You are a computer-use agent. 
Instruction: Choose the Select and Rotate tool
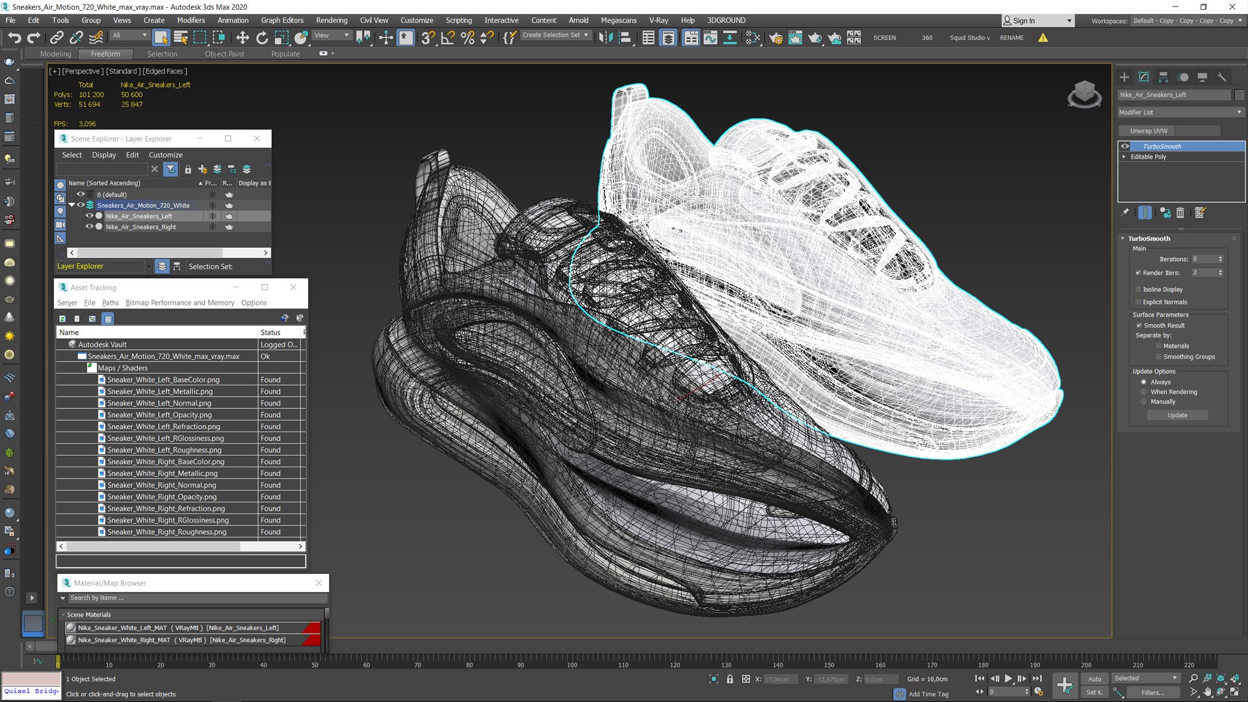(x=262, y=38)
